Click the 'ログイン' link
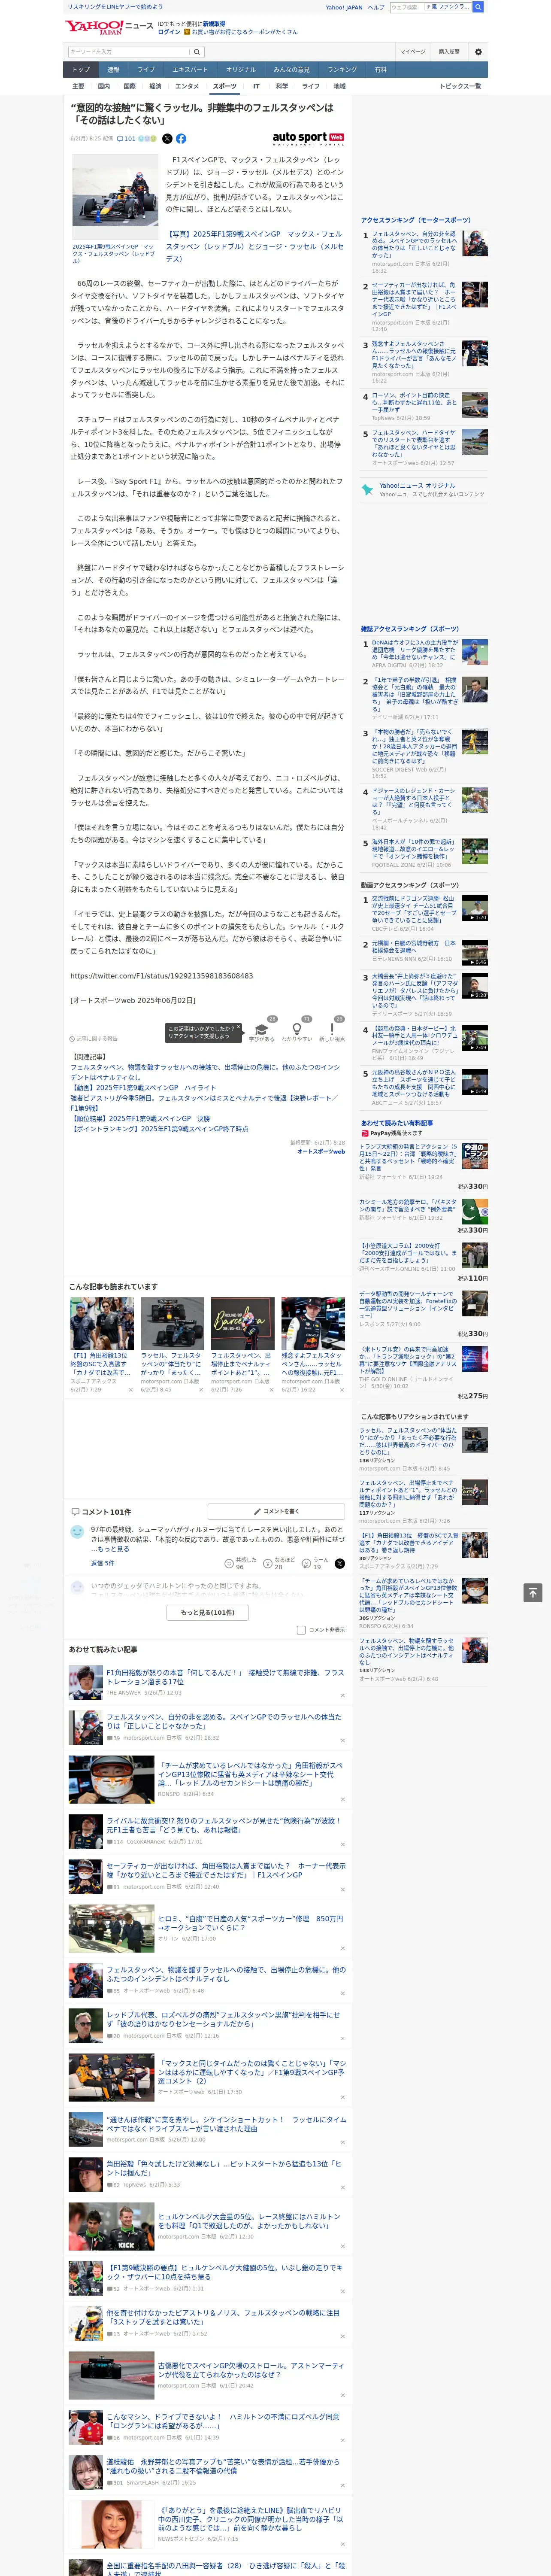The width and height of the screenshot is (551, 2576). coord(169,32)
